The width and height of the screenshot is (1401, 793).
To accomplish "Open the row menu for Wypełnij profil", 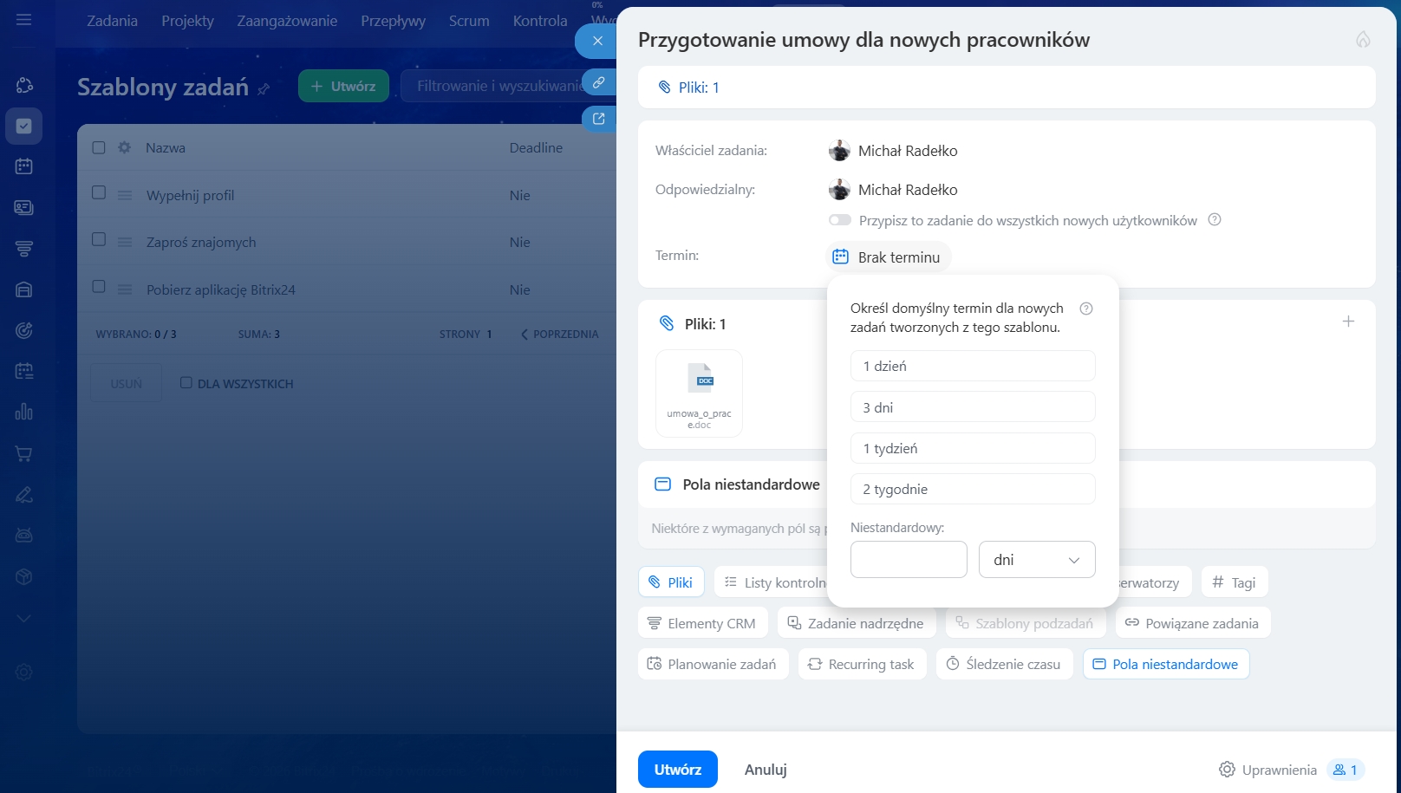I will [125, 196].
